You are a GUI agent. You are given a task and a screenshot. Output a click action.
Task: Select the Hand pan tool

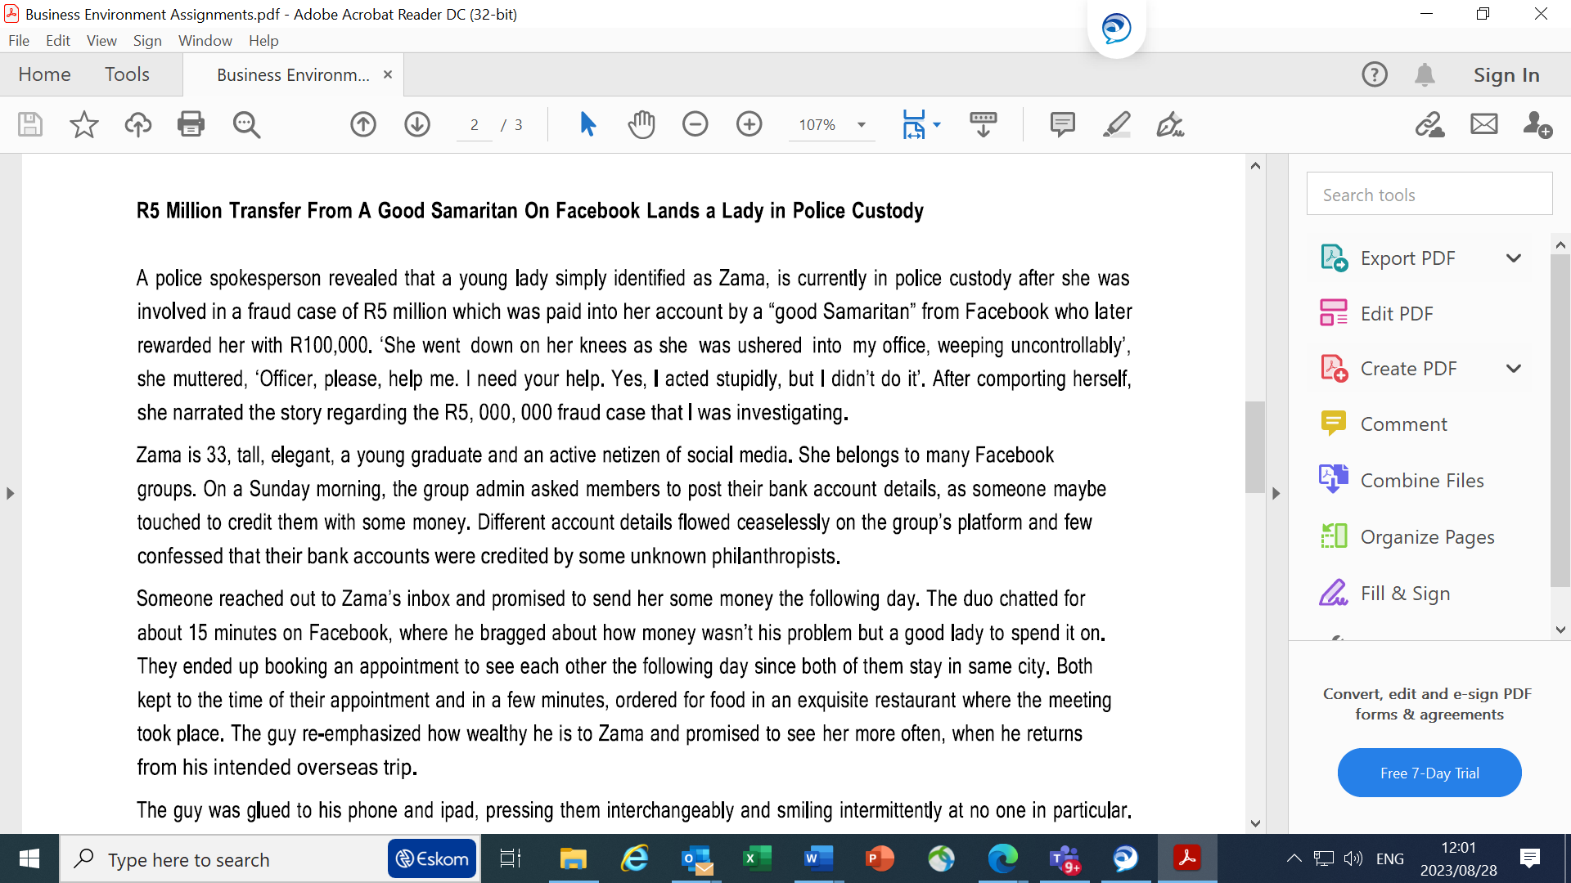click(641, 124)
